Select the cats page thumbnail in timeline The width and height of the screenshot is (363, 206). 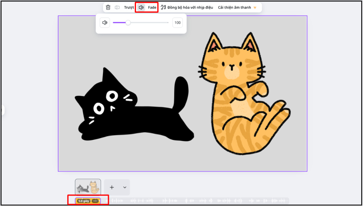pos(88,187)
